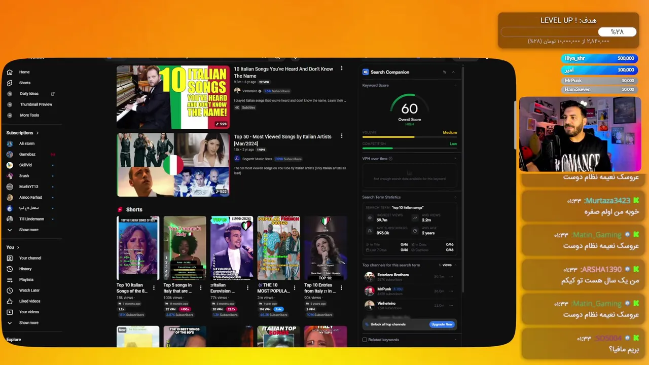Play the Top 50 Most Viewed Songs thumbnail

173,165
